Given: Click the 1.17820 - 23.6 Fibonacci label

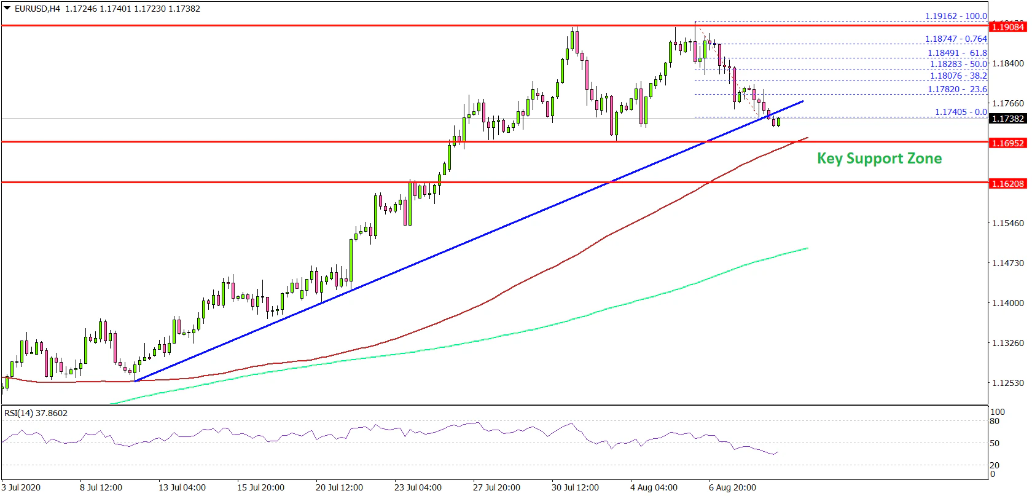Looking at the screenshot, I should click(957, 89).
